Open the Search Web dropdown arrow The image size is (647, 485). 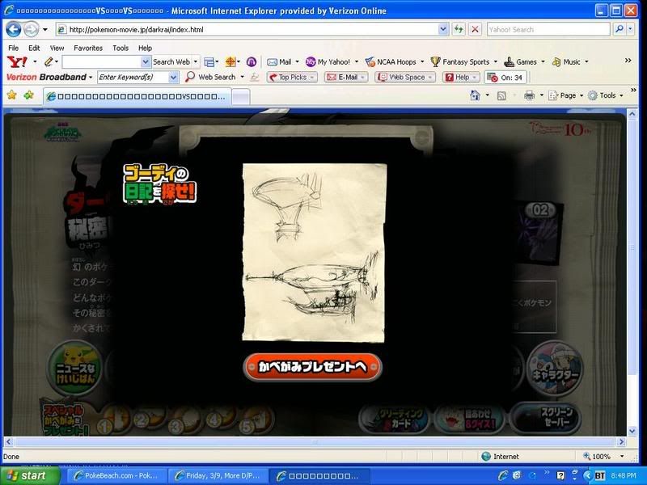click(x=196, y=62)
